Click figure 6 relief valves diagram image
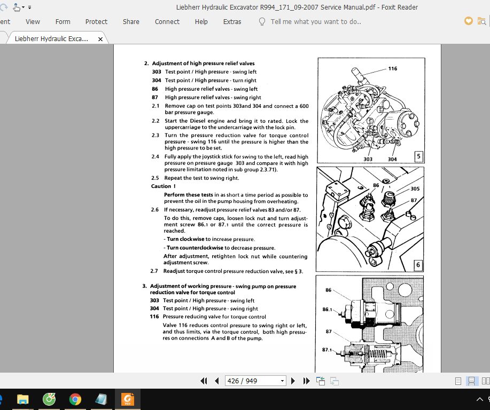 pyautogui.click(x=370, y=219)
